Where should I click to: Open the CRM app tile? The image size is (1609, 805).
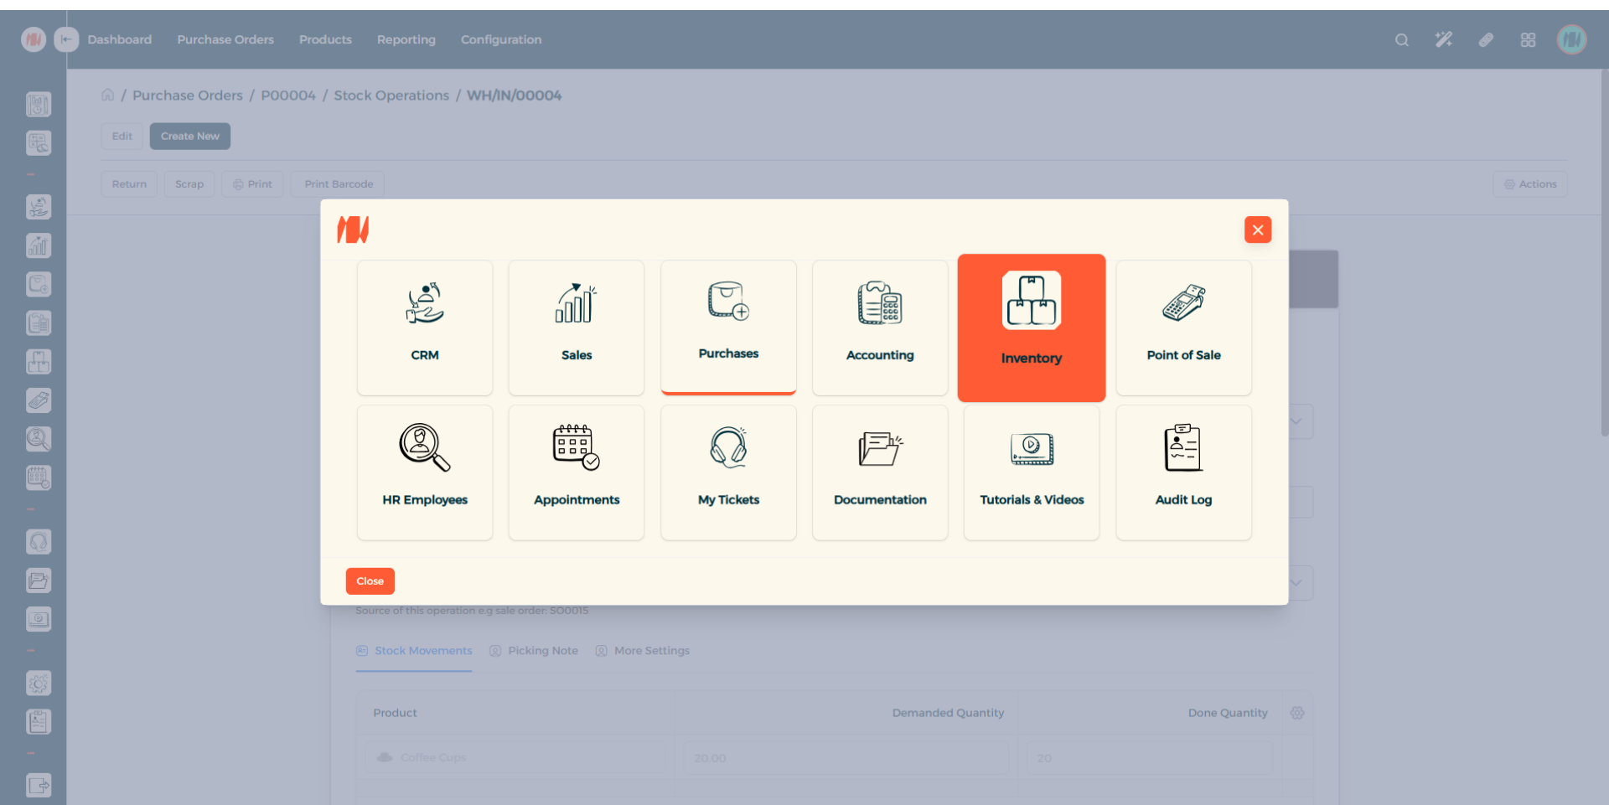[425, 327]
